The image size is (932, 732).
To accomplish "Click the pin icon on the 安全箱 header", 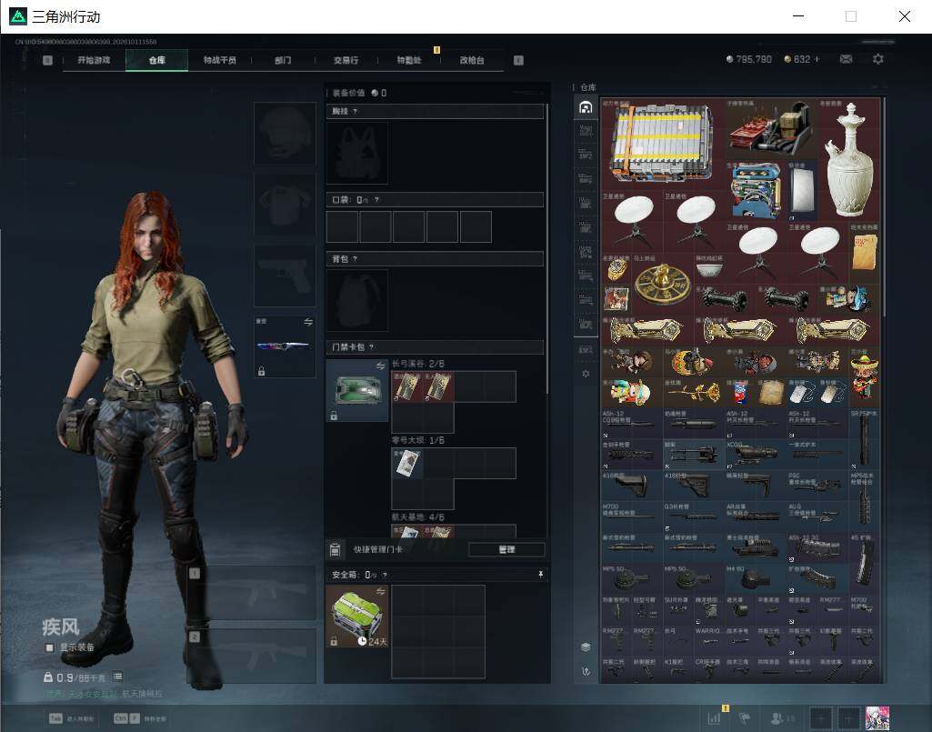I will point(540,574).
